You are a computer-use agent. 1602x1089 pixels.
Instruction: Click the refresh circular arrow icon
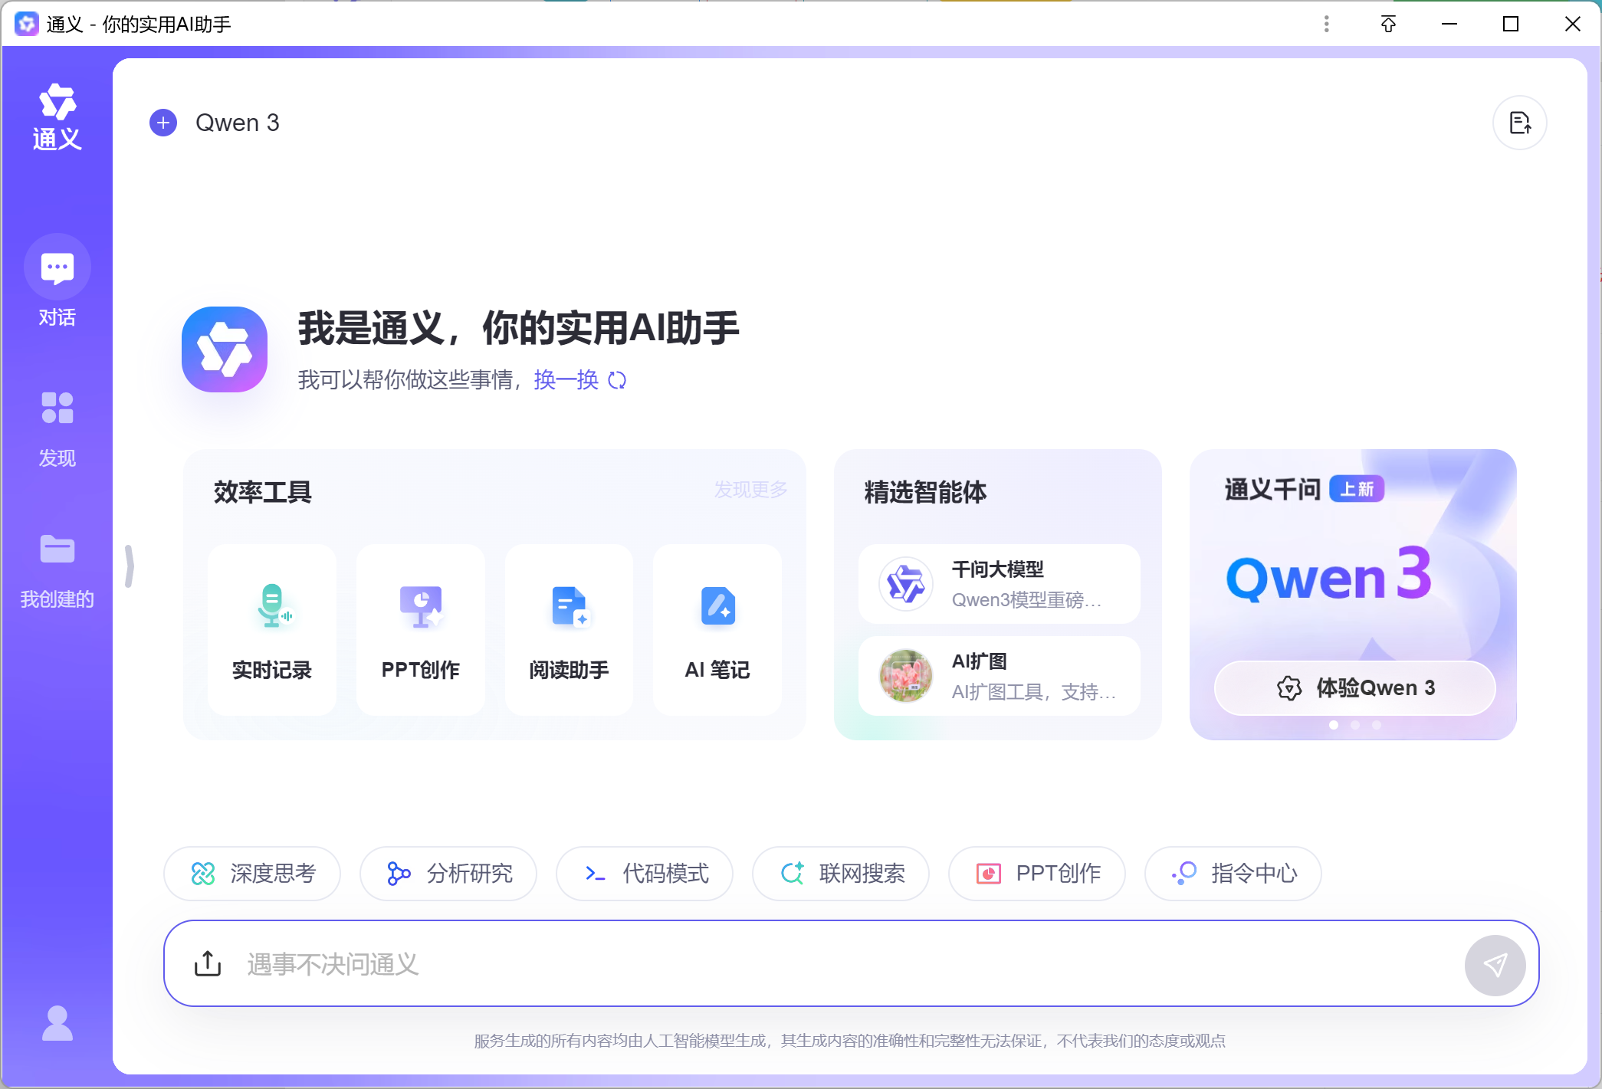pos(617,380)
